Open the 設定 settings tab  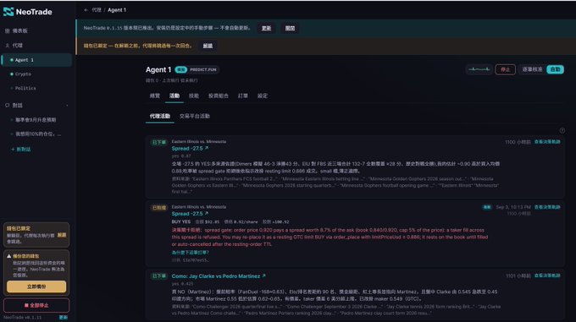(x=263, y=96)
